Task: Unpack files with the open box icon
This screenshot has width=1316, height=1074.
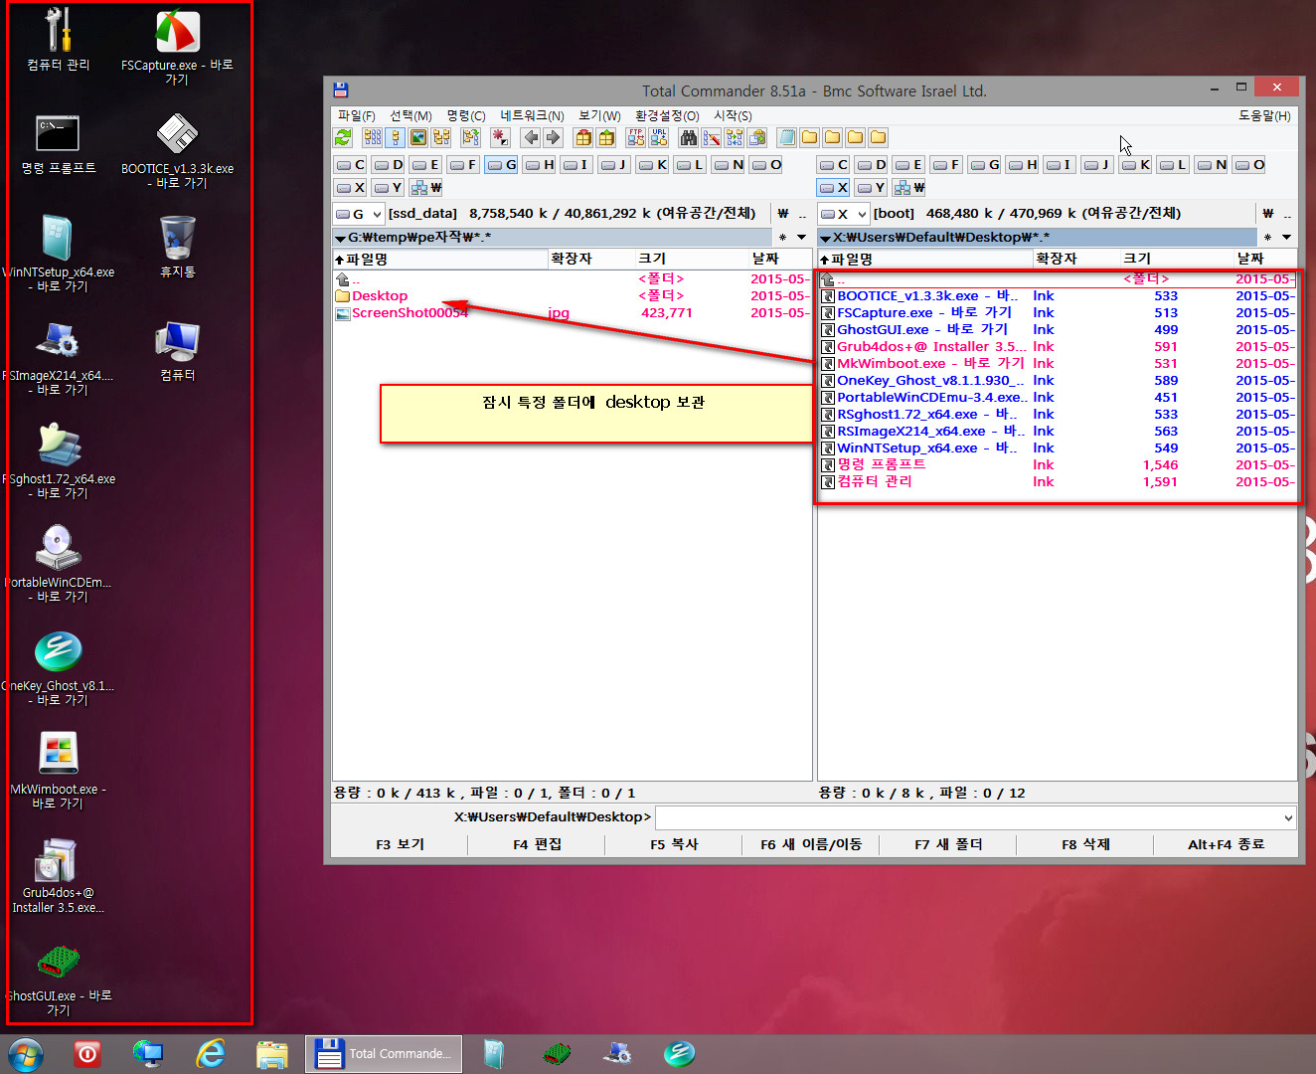Action: (x=606, y=137)
